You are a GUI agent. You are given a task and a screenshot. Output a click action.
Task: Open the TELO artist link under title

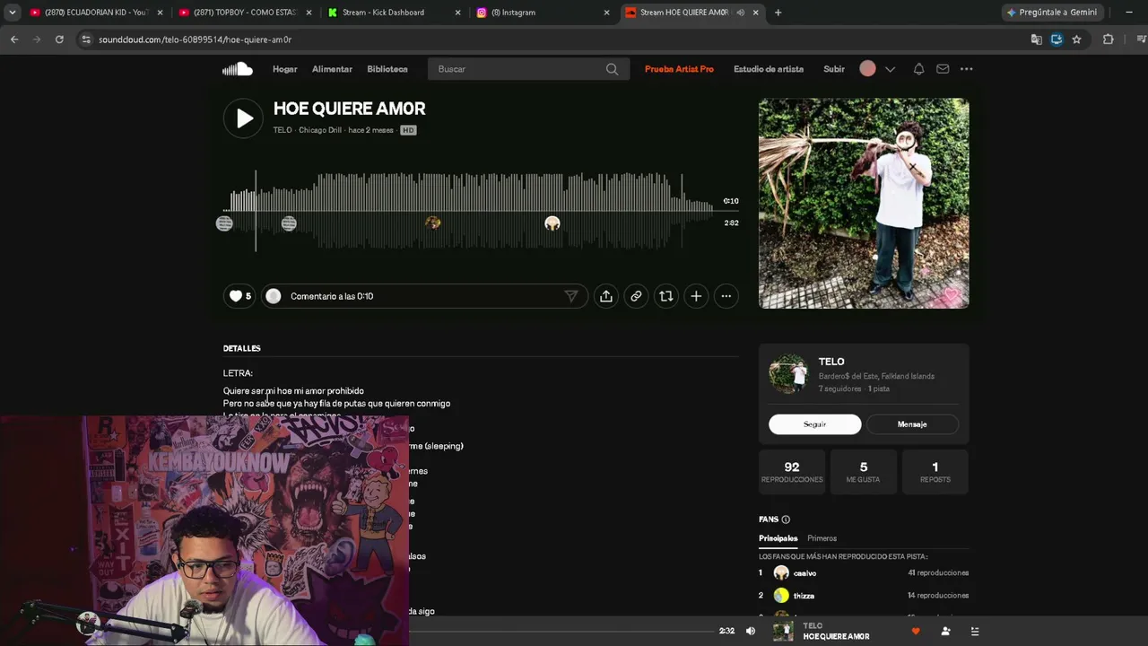pyautogui.click(x=283, y=130)
